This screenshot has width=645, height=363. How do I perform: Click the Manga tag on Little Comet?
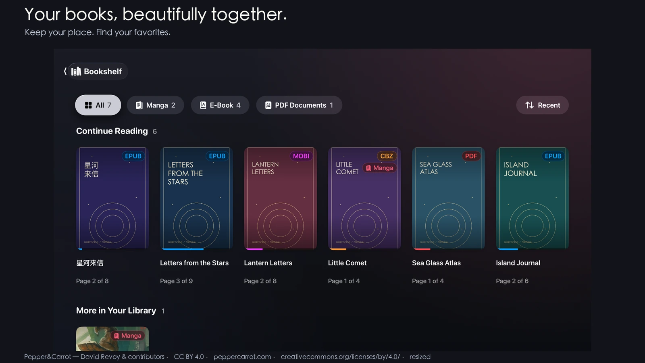pos(380,168)
